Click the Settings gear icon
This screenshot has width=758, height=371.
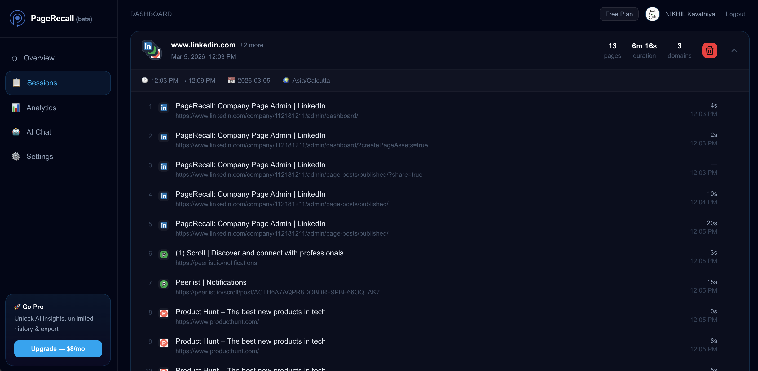click(x=16, y=156)
